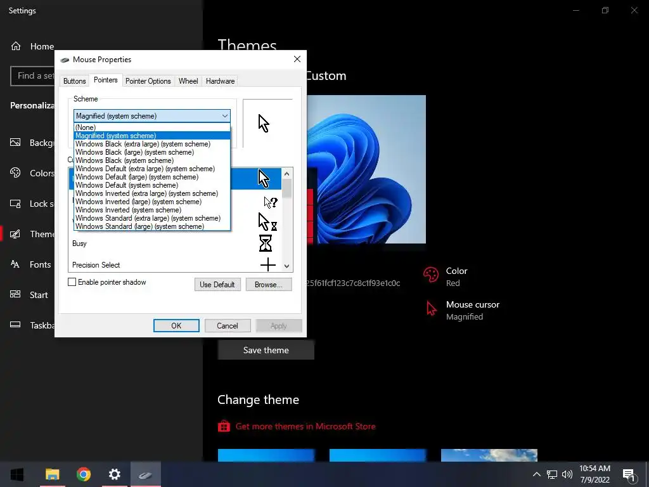649x487 pixels.
Task: Select the Precision Select pointer row
Action: pos(175,264)
